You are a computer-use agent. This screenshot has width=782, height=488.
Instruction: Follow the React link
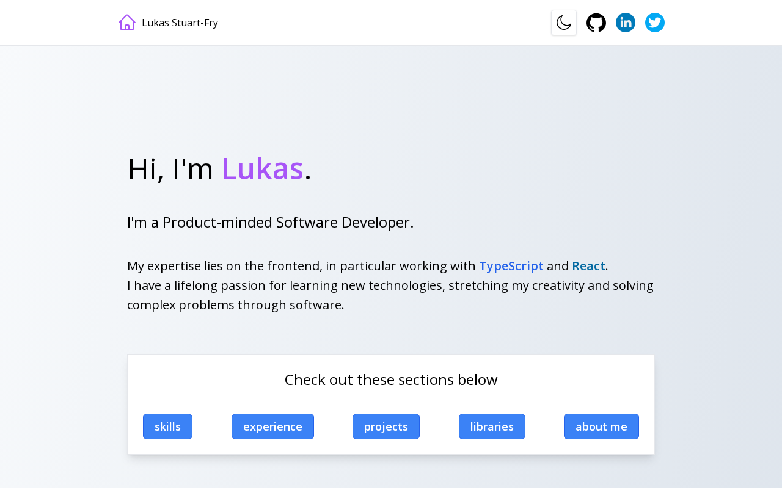point(588,266)
